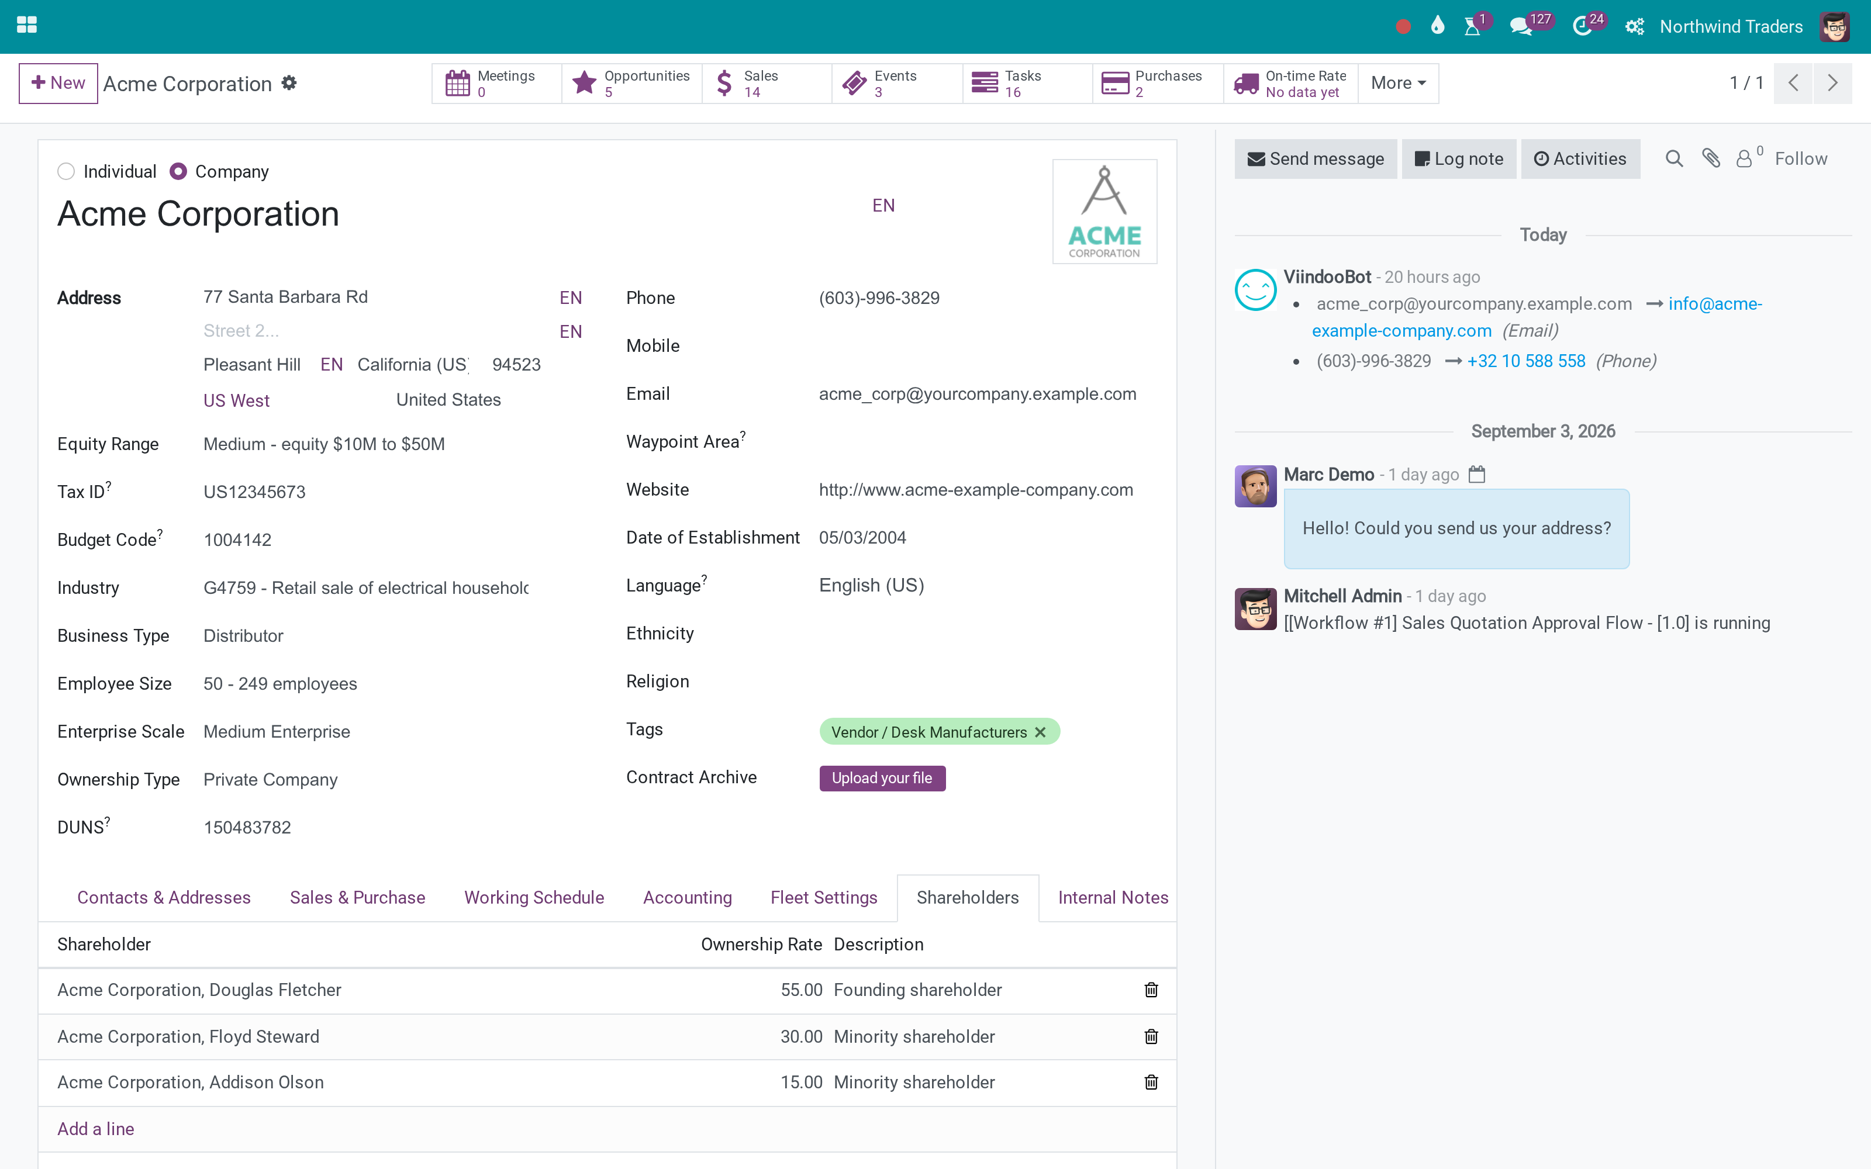Search messages in chatter with magnifier icon
The height and width of the screenshot is (1169, 1871).
click(1674, 159)
